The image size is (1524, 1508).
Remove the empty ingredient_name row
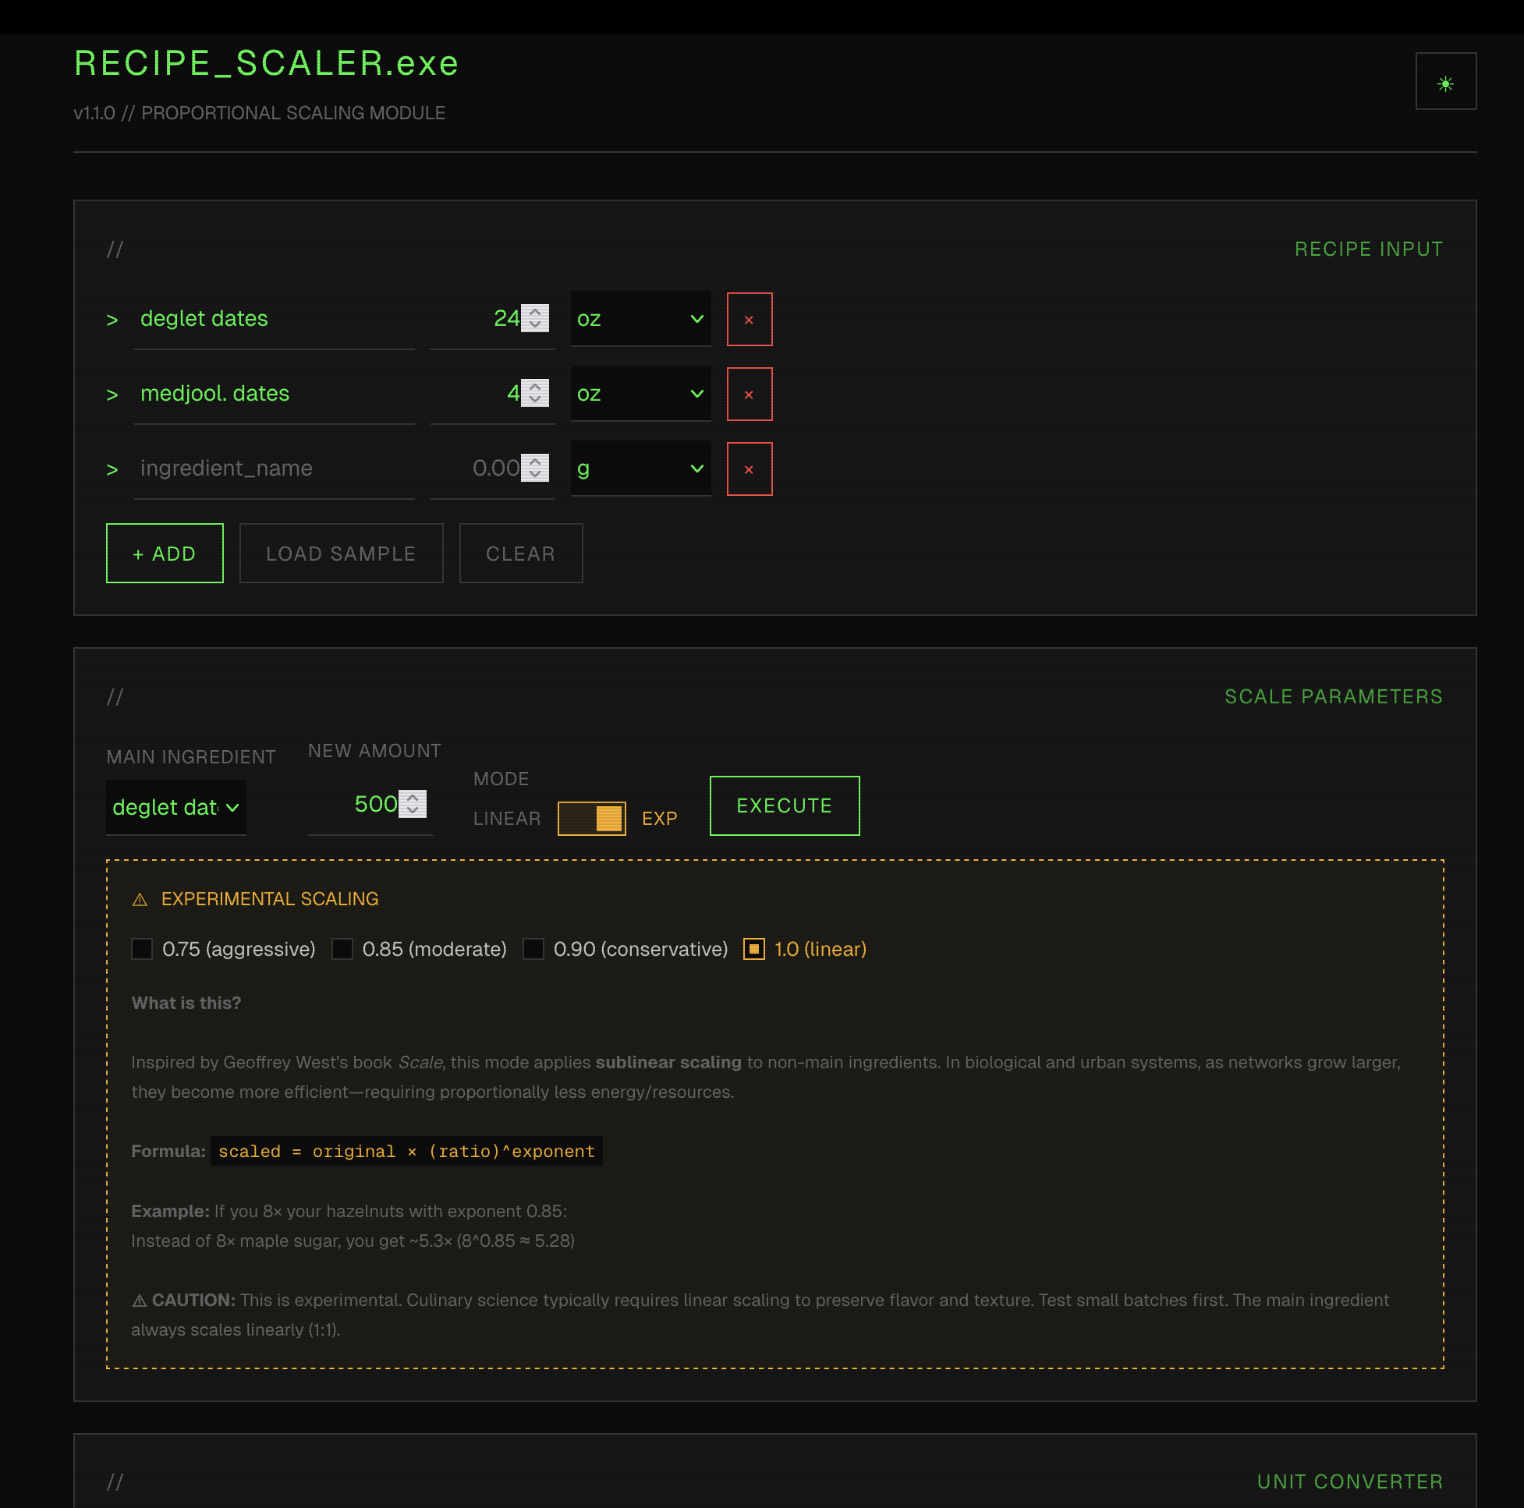749,469
